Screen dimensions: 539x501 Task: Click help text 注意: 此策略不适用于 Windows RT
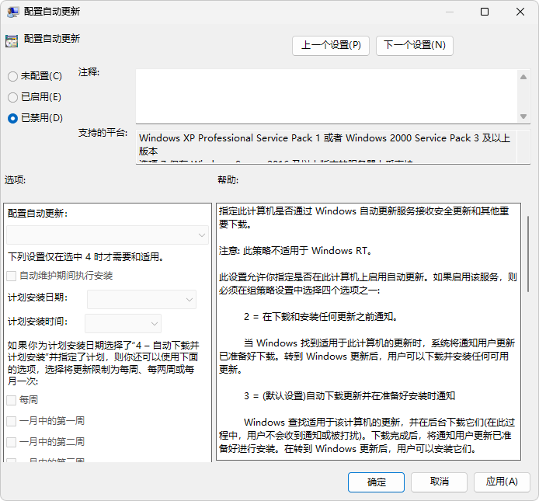coord(296,251)
